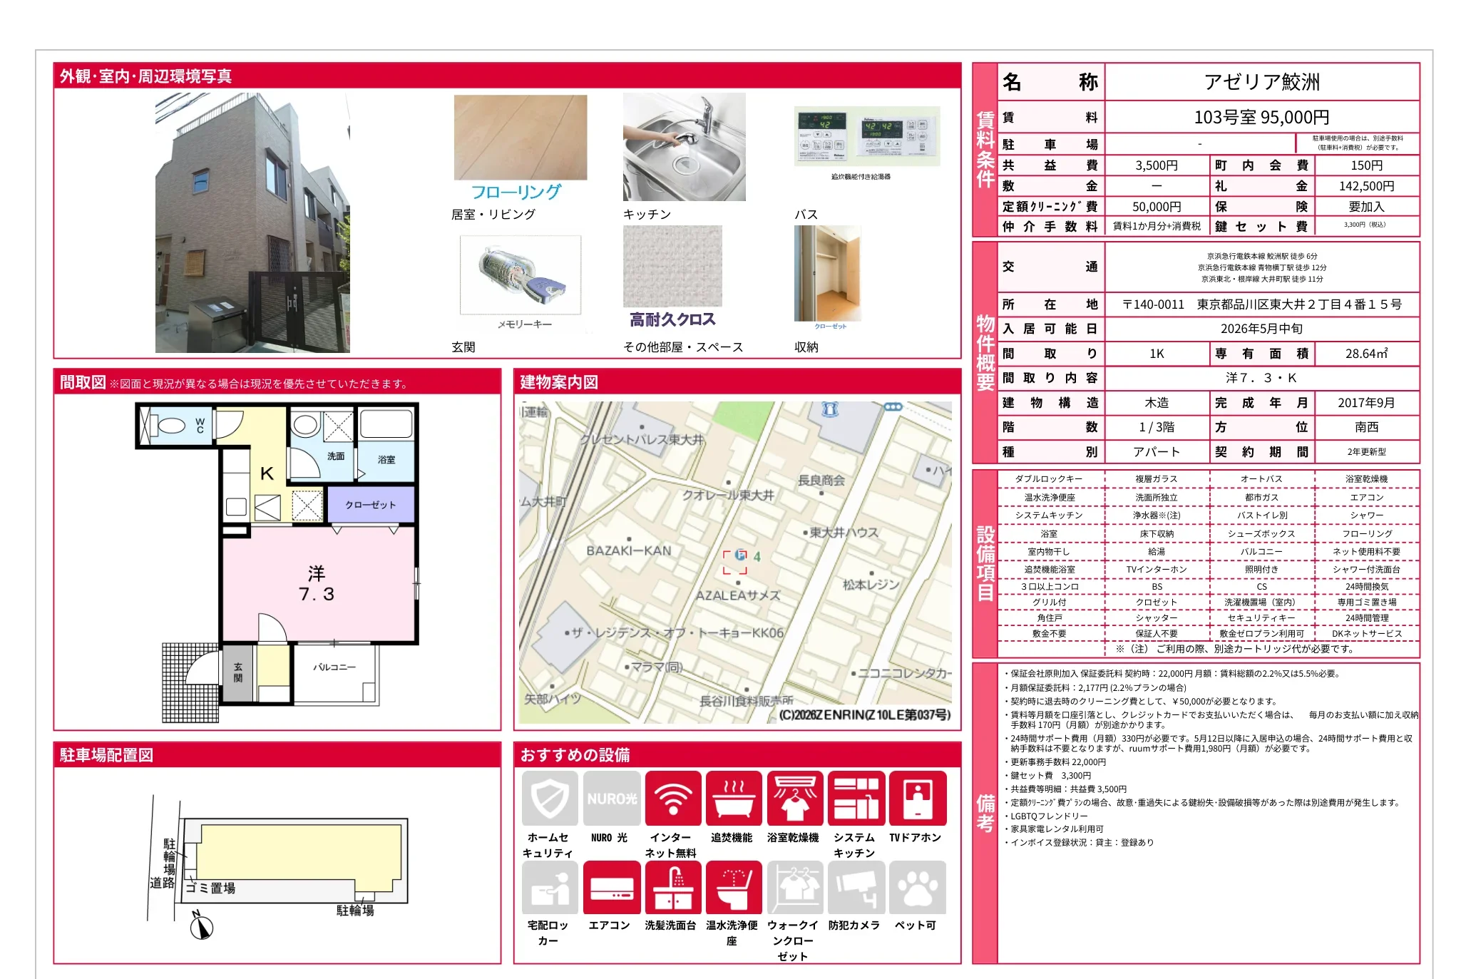Click the TV door phone icon
Viewport: 1466px width, 979px height.
(x=918, y=798)
